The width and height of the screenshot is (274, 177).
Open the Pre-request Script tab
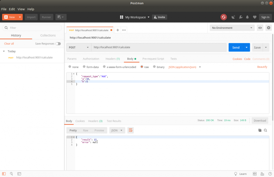[x=153, y=59]
